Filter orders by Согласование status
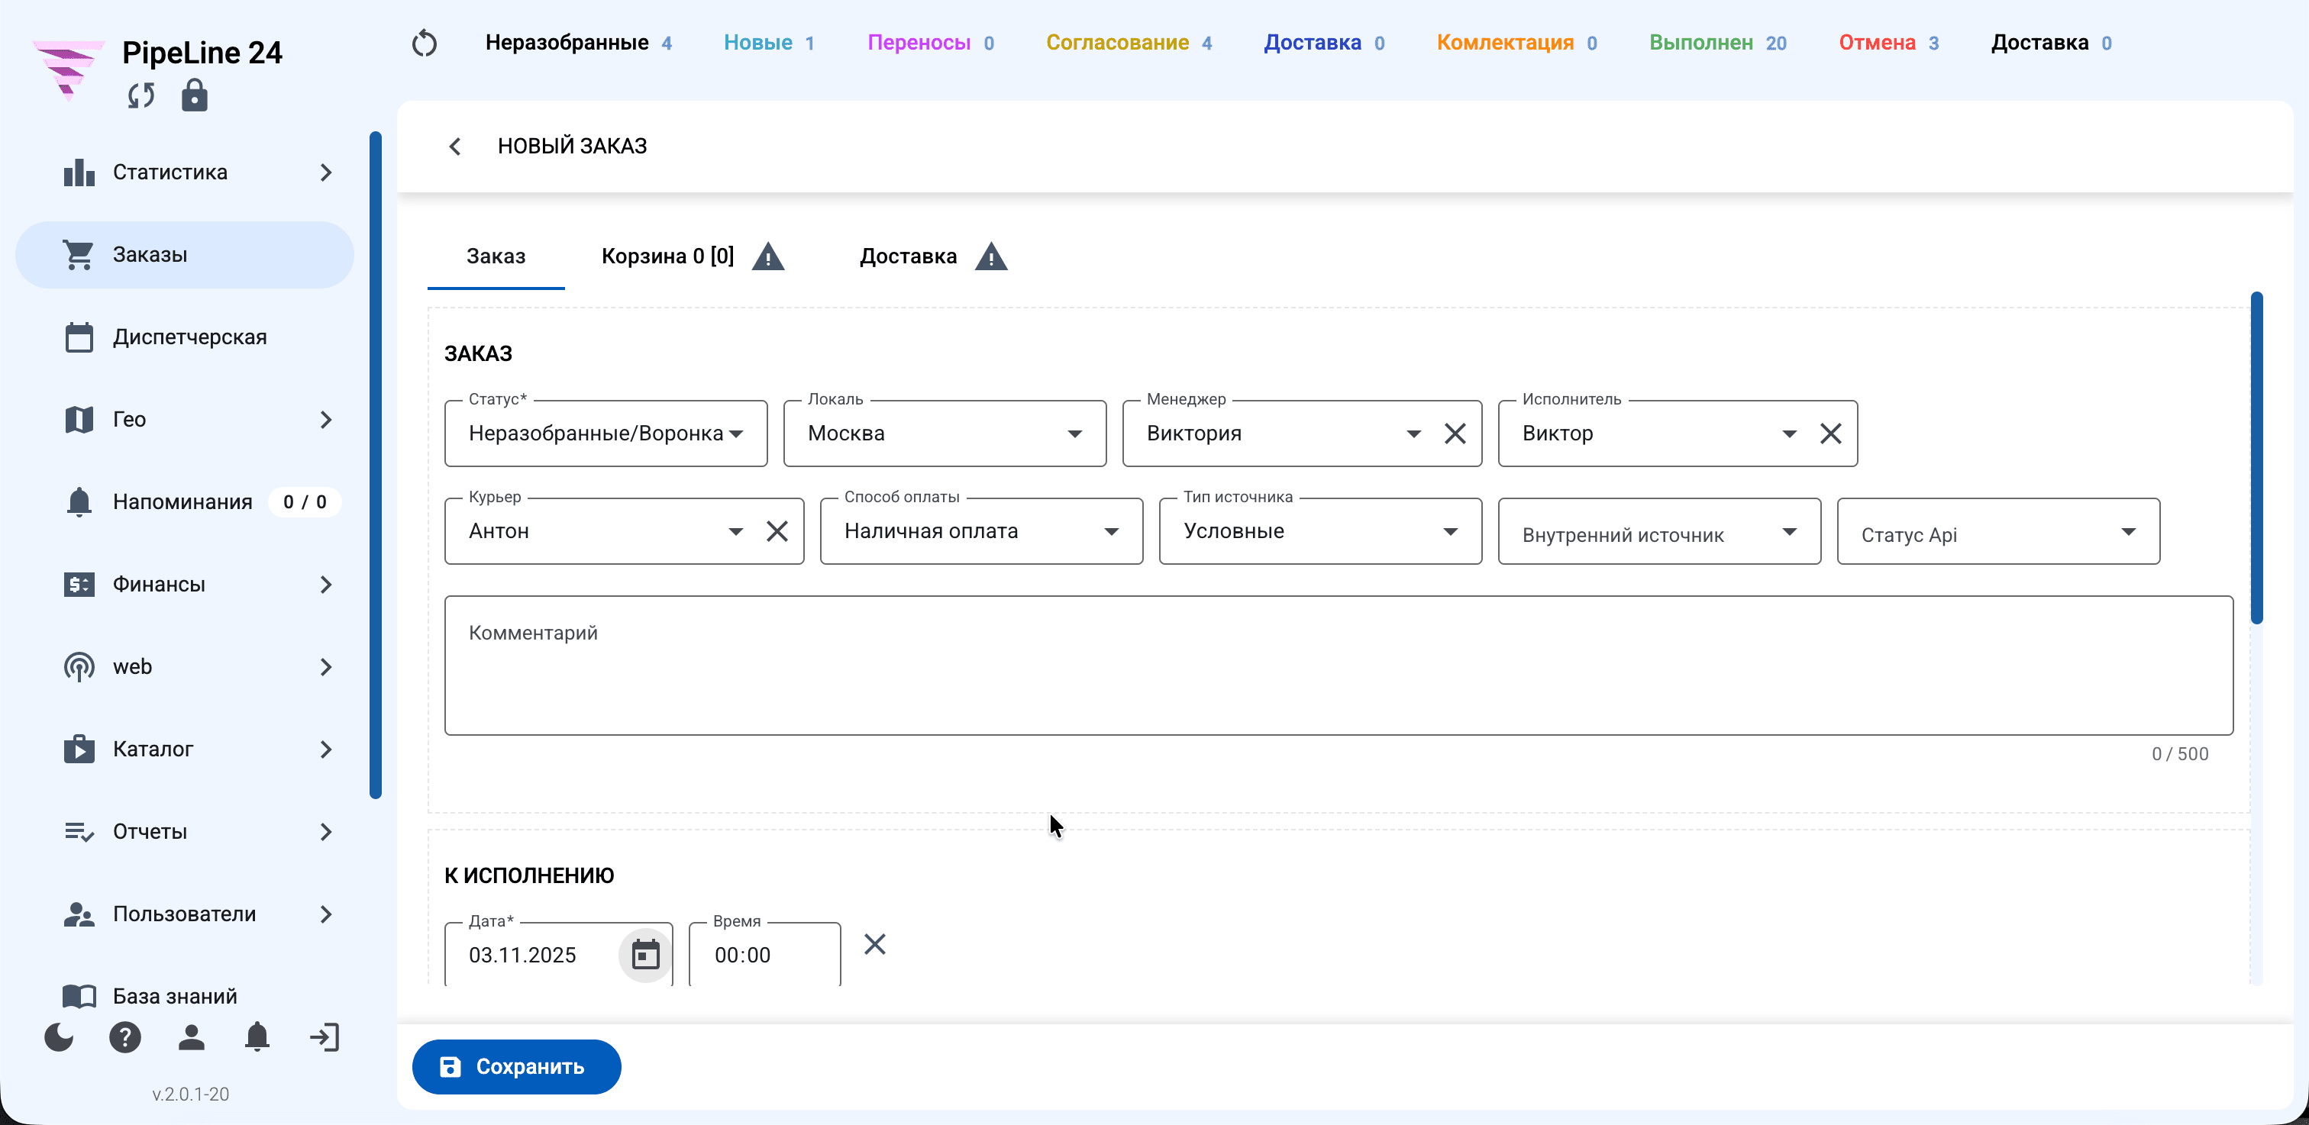Image resolution: width=2309 pixels, height=1125 pixels. coord(1129,43)
